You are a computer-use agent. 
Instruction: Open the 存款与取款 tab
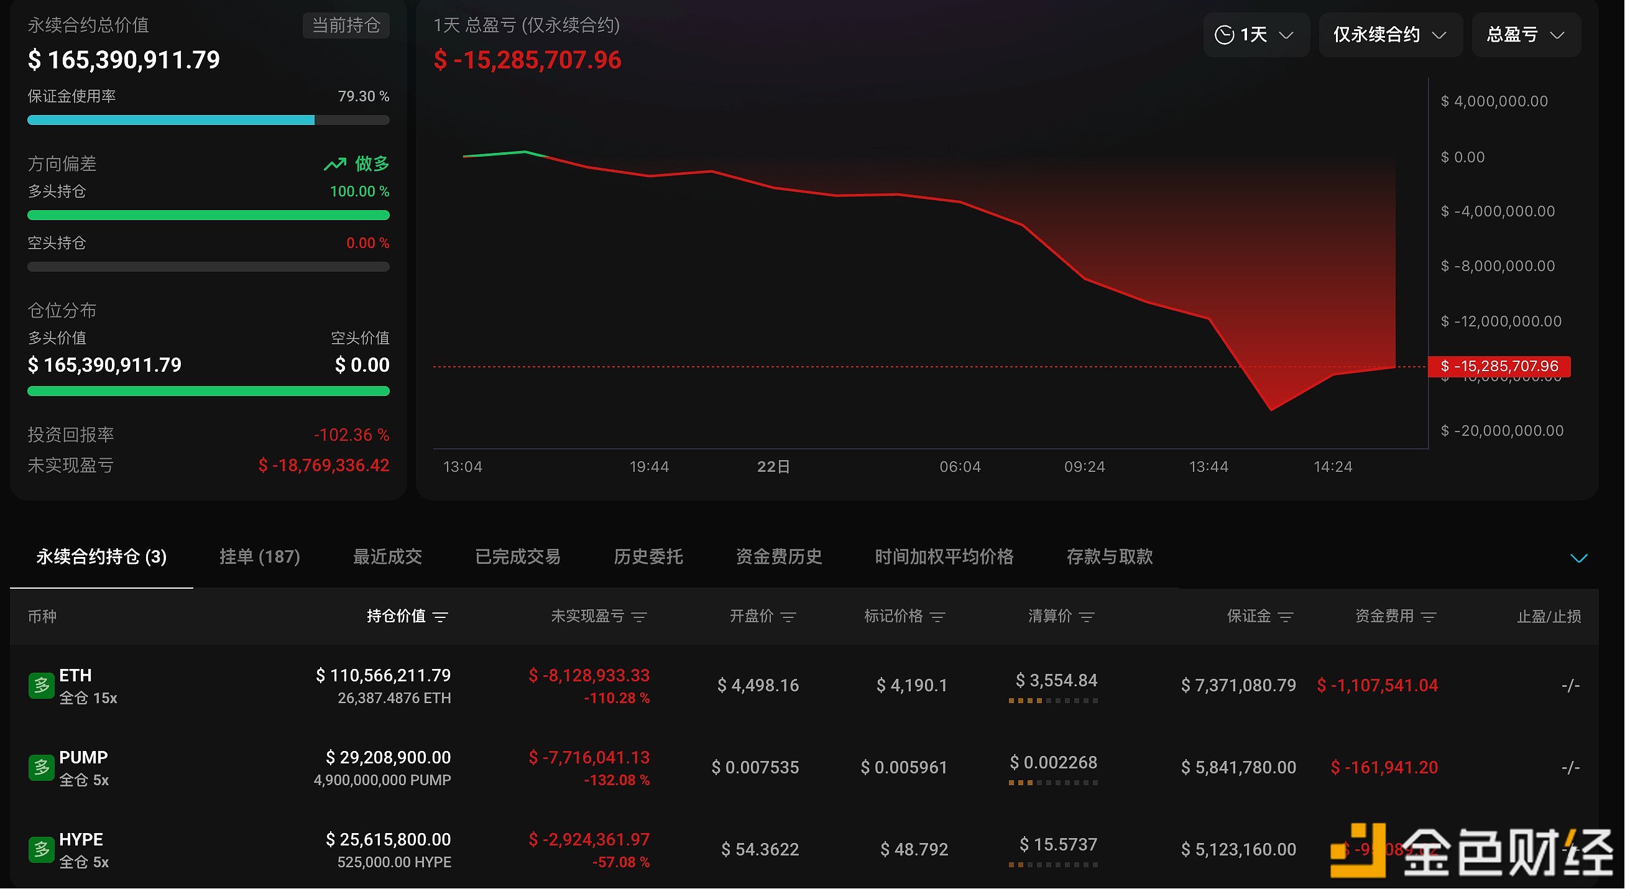[1108, 557]
